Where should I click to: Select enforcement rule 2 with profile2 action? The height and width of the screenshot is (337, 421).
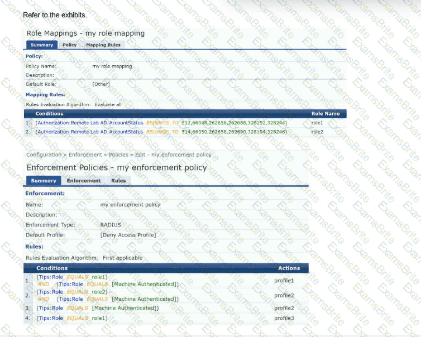pyautogui.click(x=166, y=295)
